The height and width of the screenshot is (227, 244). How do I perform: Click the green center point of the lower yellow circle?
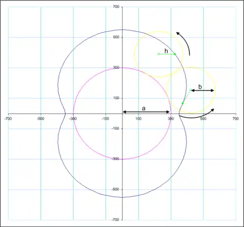click(x=190, y=90)
